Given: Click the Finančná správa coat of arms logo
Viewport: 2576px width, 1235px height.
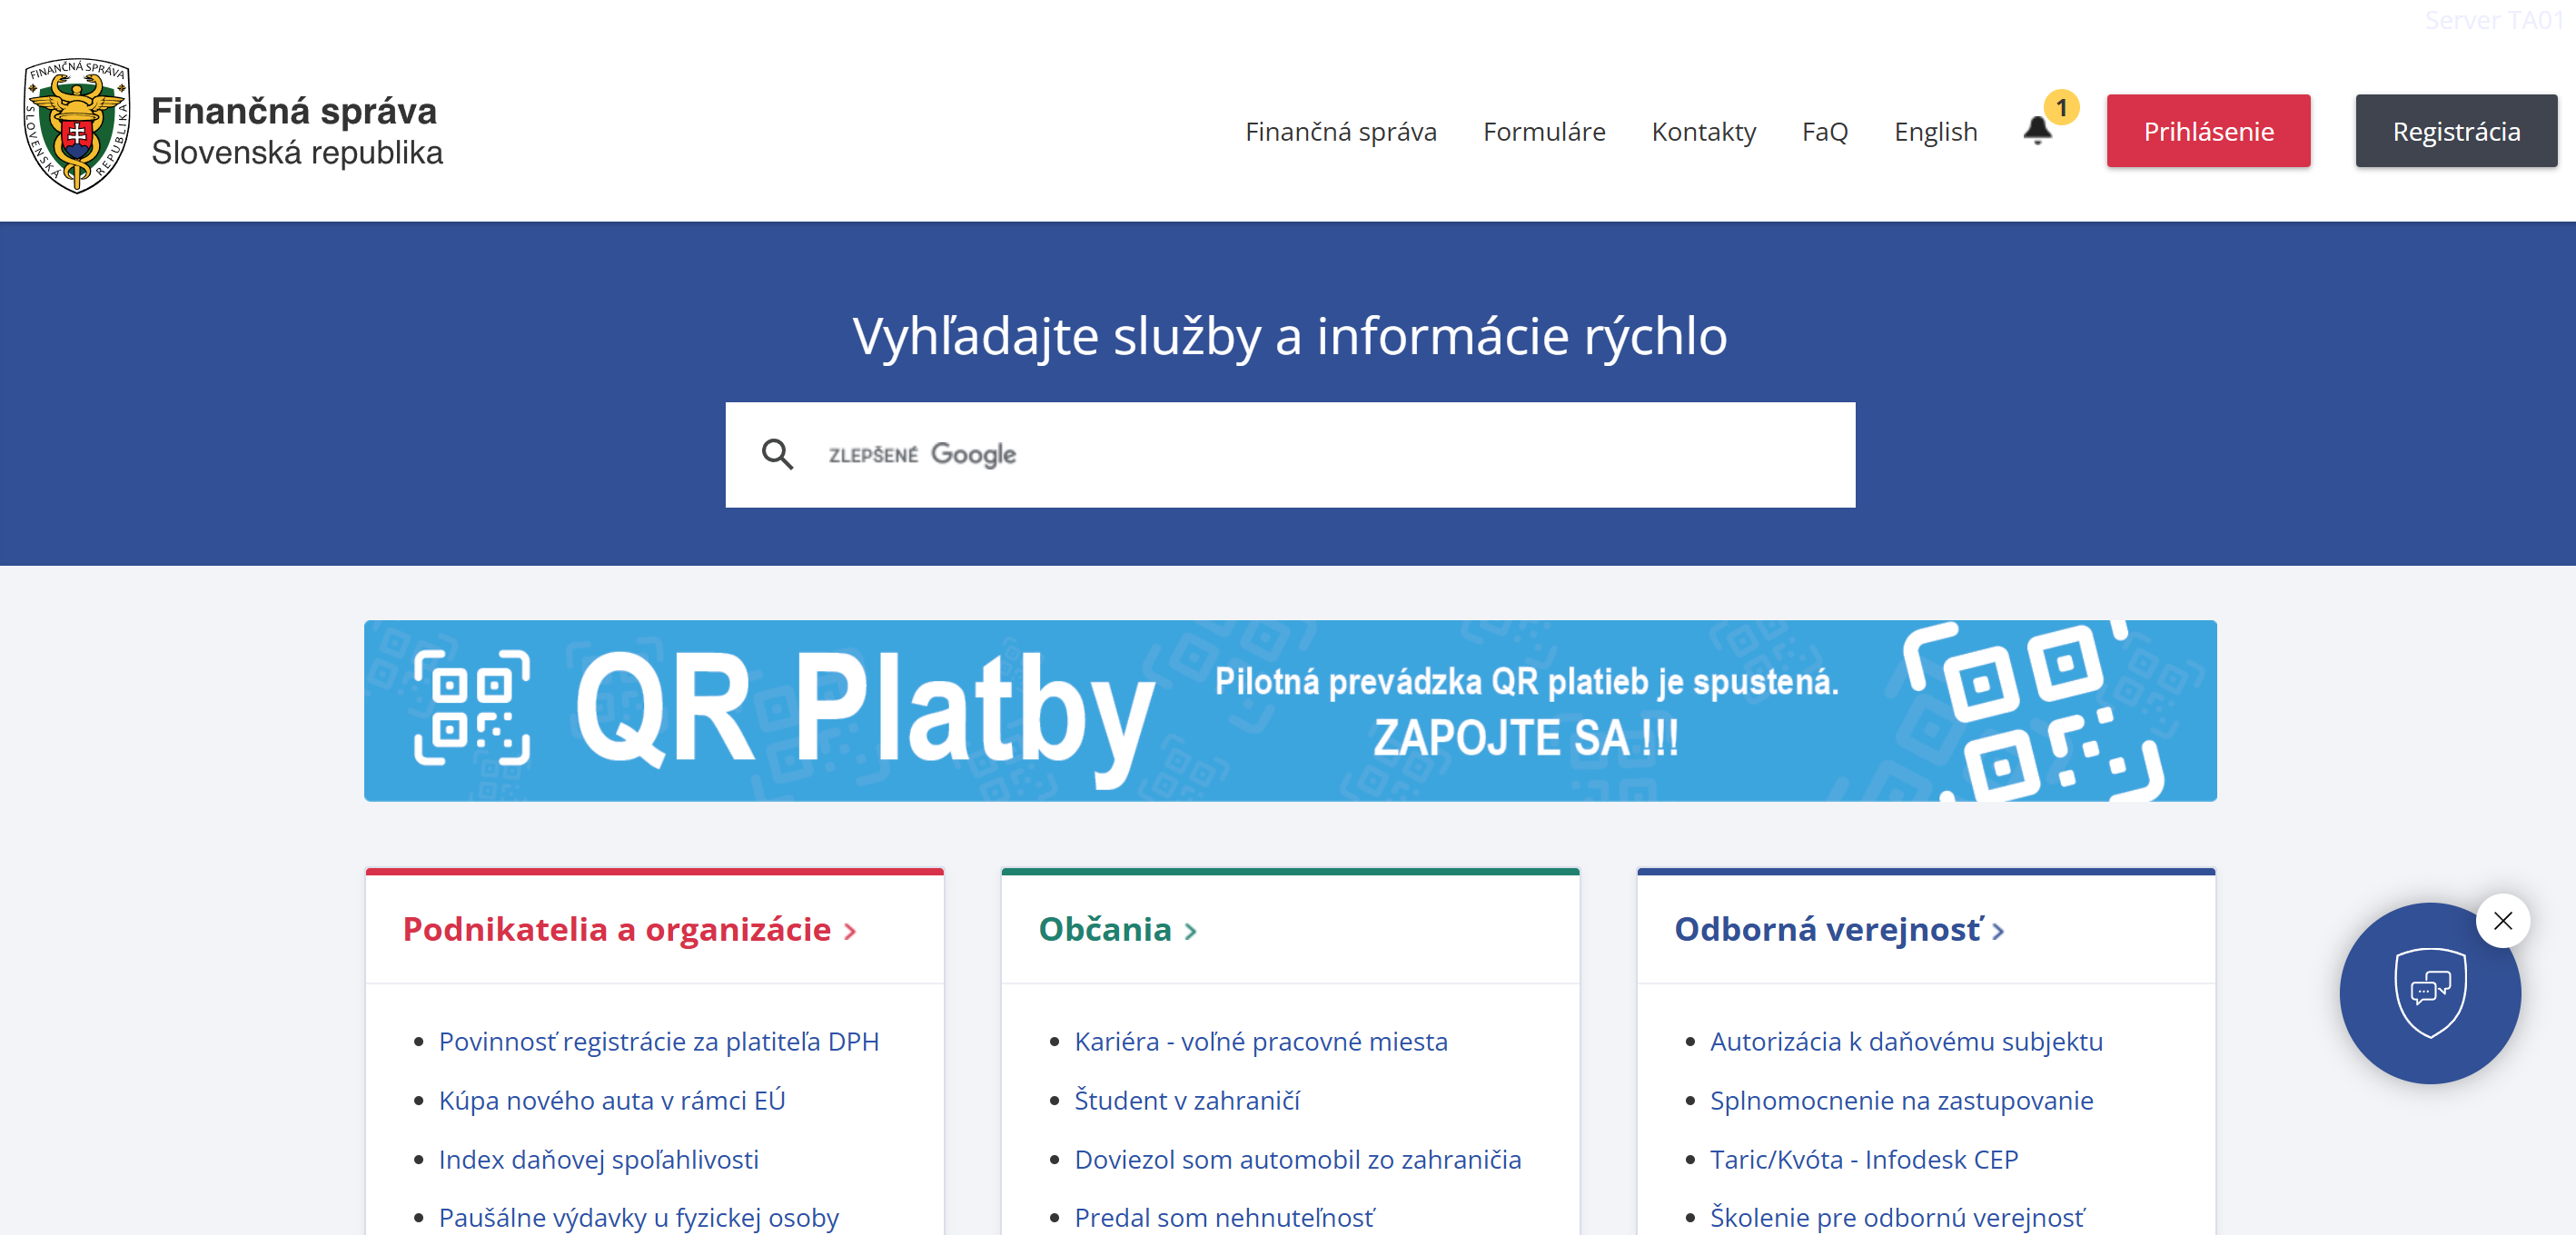Looking at the screenshot, I should [x=77, y=126].
